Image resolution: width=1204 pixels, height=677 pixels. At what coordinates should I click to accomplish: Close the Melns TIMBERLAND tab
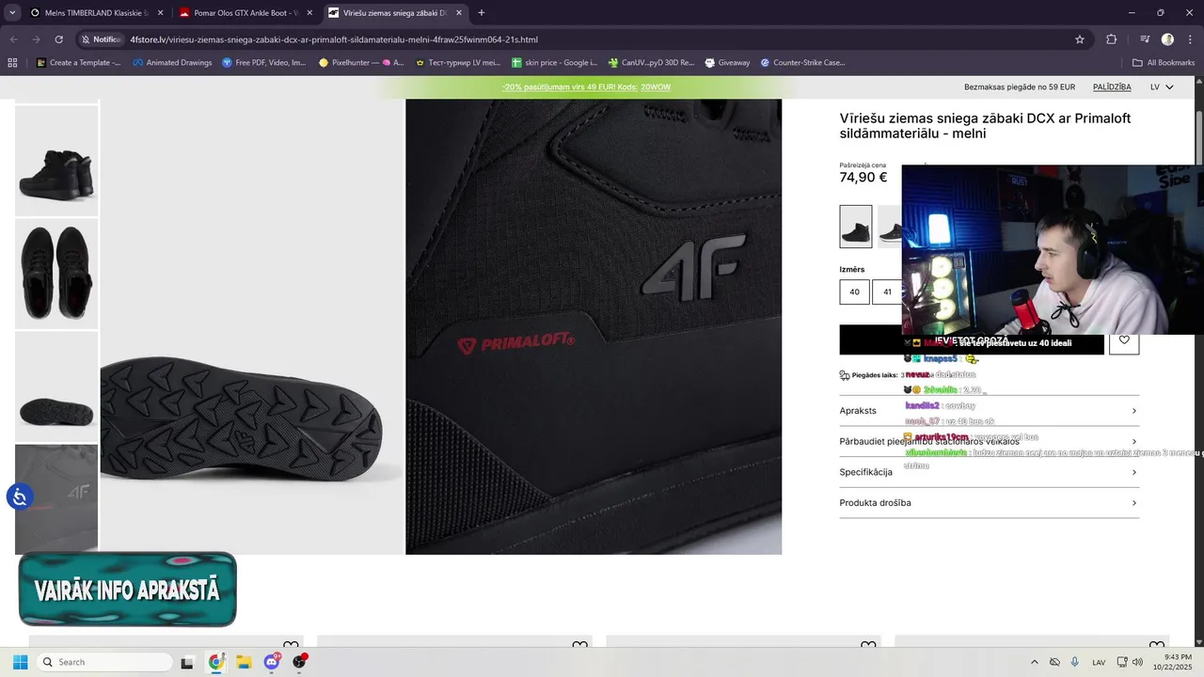(160, 13)
